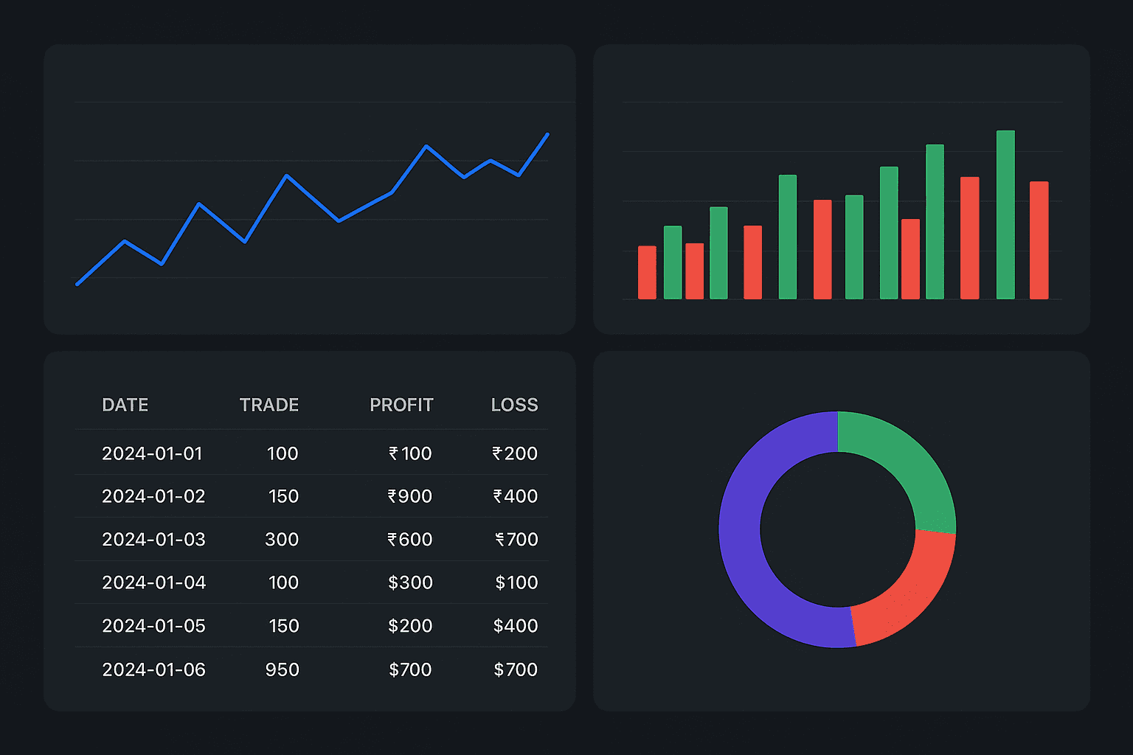Click the ₹900 profit value

(x=410, y=496)
